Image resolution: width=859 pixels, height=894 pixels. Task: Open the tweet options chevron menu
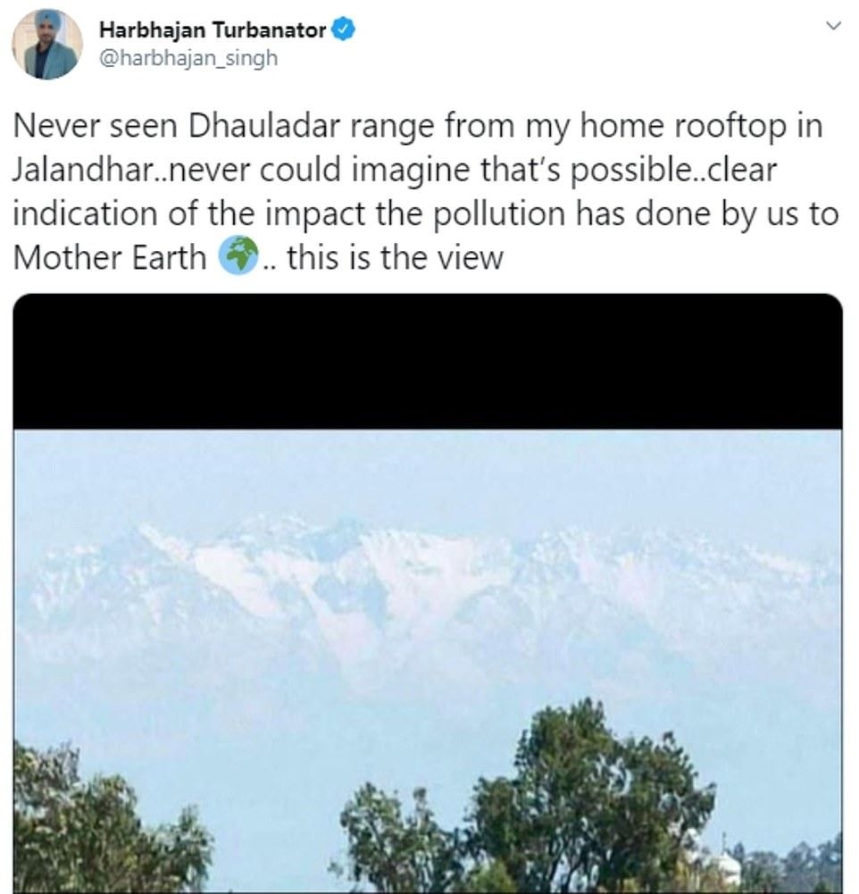coord(833,27)
